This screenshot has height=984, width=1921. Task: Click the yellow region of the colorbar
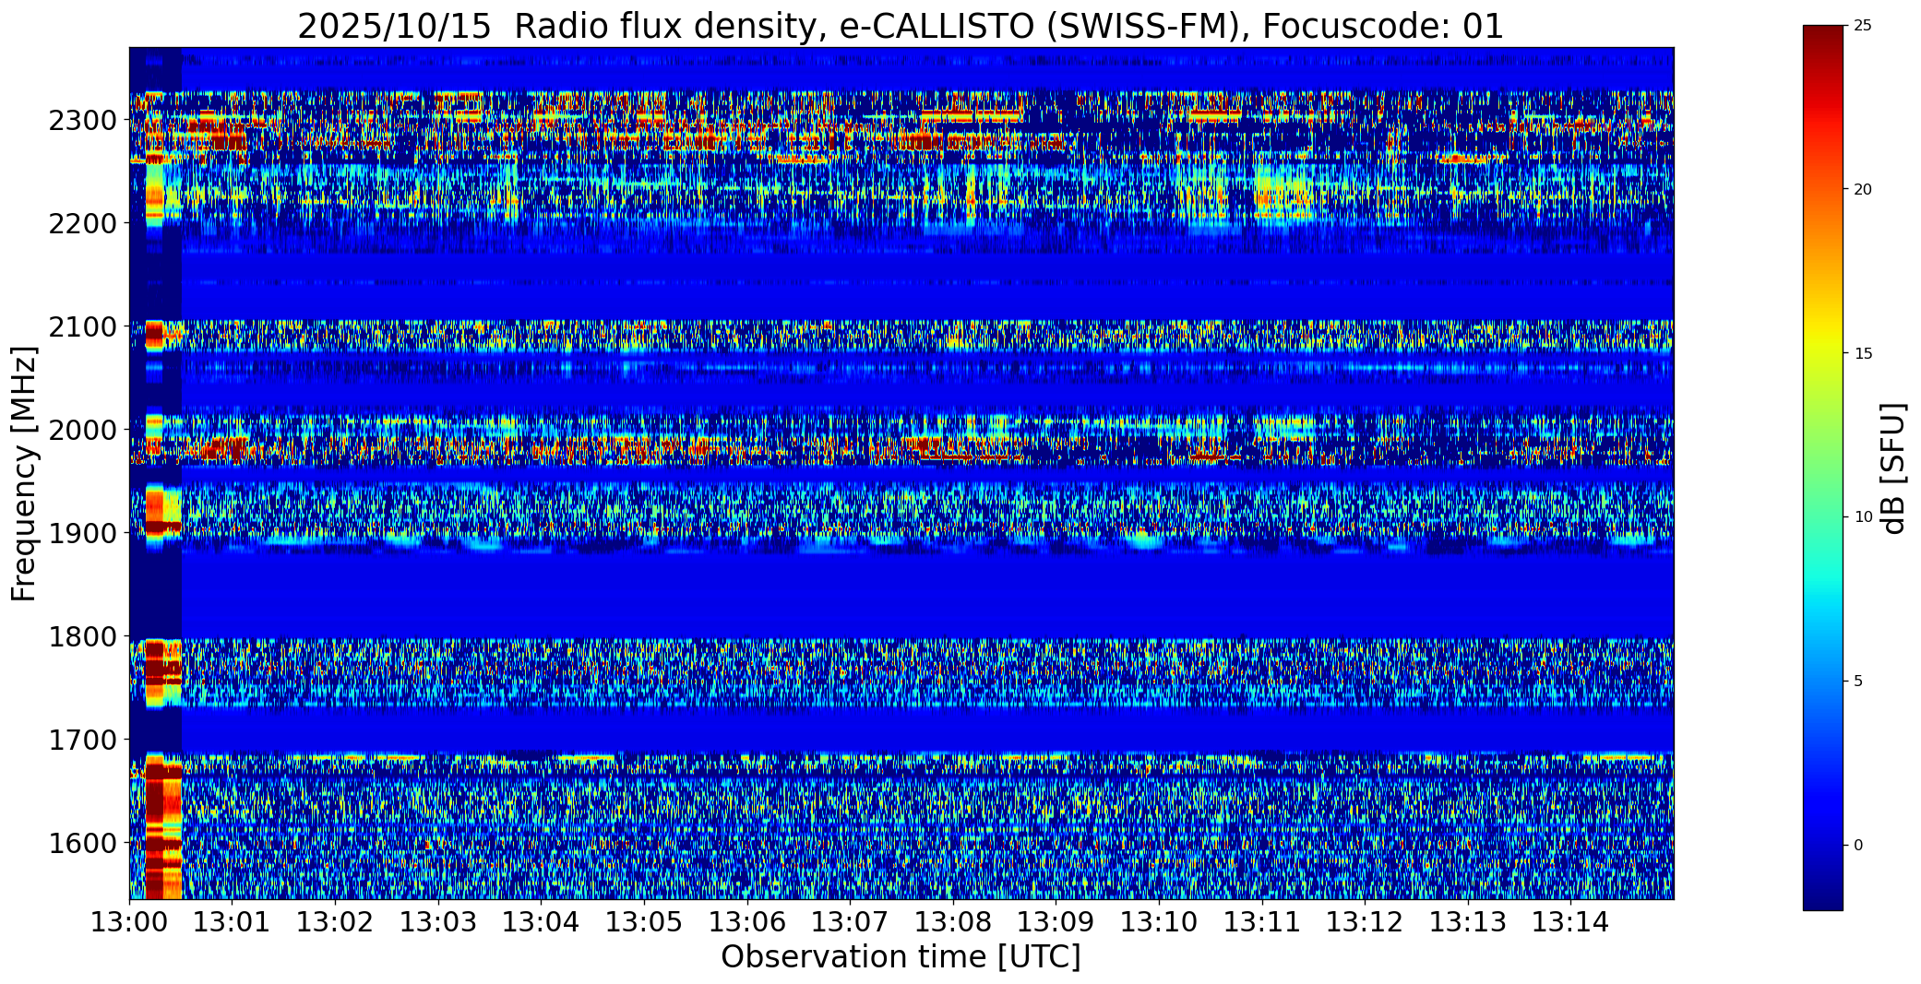[x=1822, y=354]
